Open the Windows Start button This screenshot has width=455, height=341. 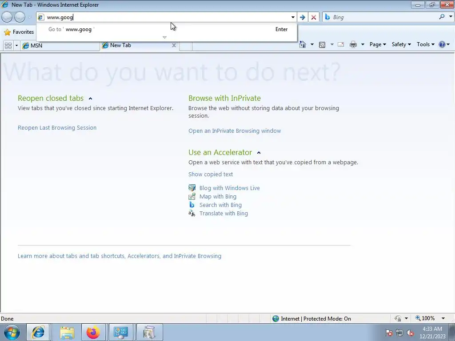(12, 332)
